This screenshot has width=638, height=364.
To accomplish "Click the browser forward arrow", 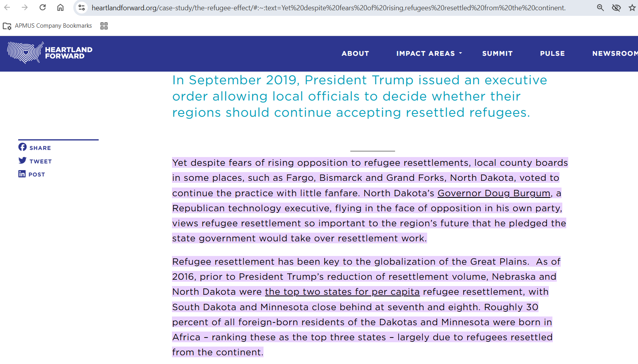I will (25, 8).
